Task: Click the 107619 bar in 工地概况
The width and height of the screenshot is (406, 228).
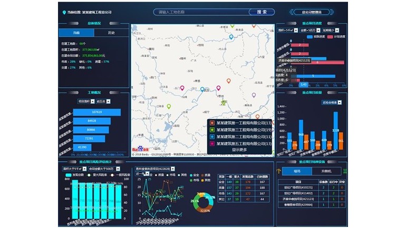Action: (x=97, y=112)
